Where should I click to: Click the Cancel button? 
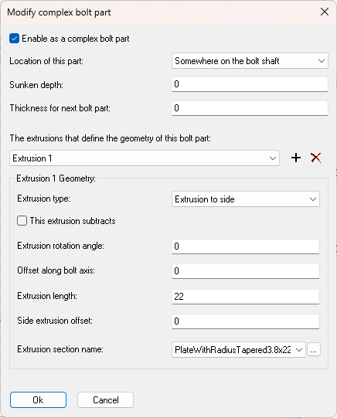[x=105, y=400]
